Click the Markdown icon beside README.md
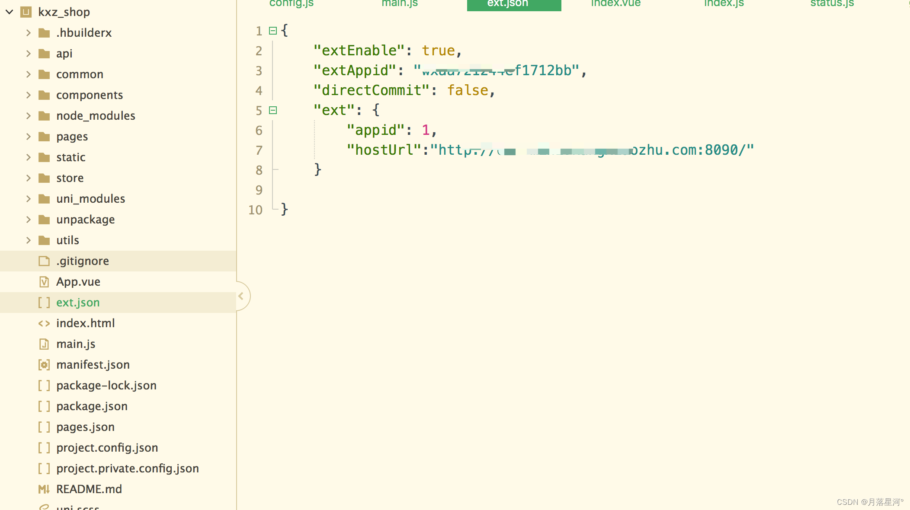The width and height of the screenshot is (910, 510). (44, 489)
